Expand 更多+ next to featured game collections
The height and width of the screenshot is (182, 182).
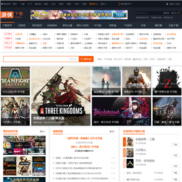(x=42, y=131)
